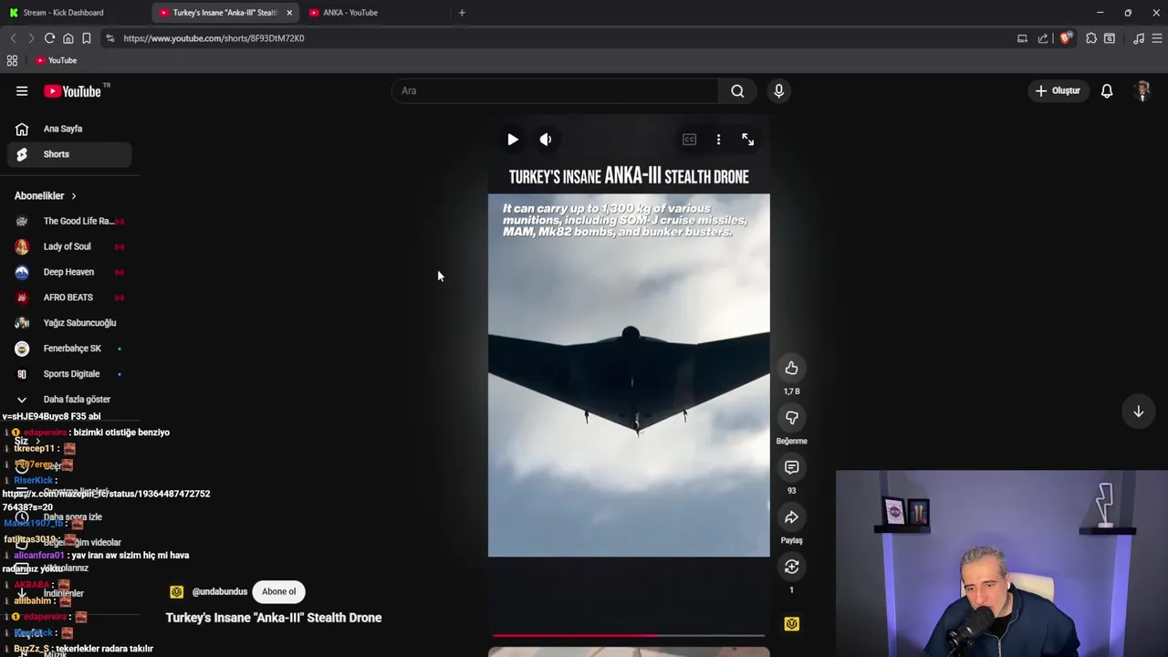This screenshot has height=657, width=1168.
Task: Click the browser address bar URL
Action: tap(214, 38)
